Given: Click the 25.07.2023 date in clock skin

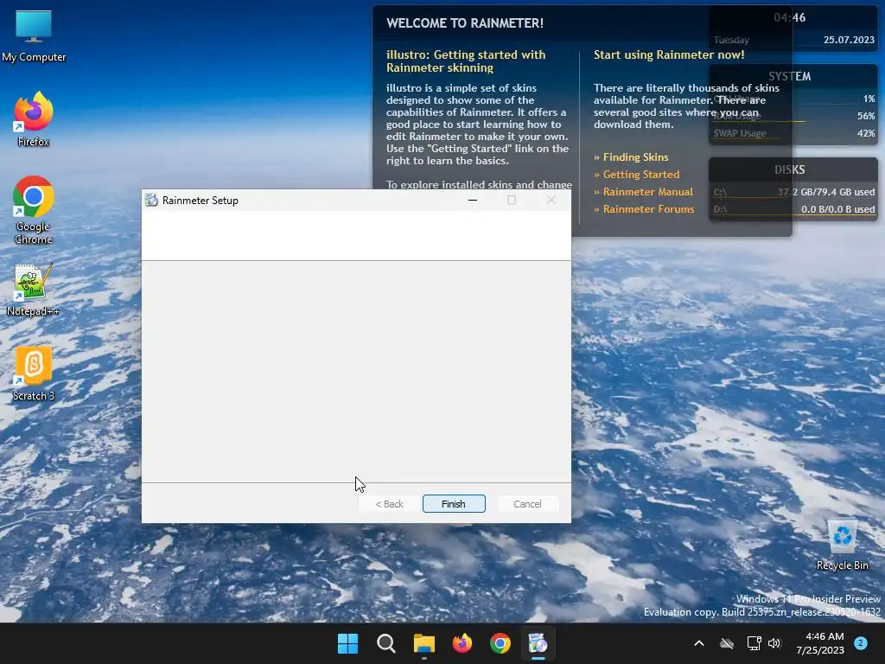Looking at the screenshot, I should pyautogui.click(x=849, y=40).
